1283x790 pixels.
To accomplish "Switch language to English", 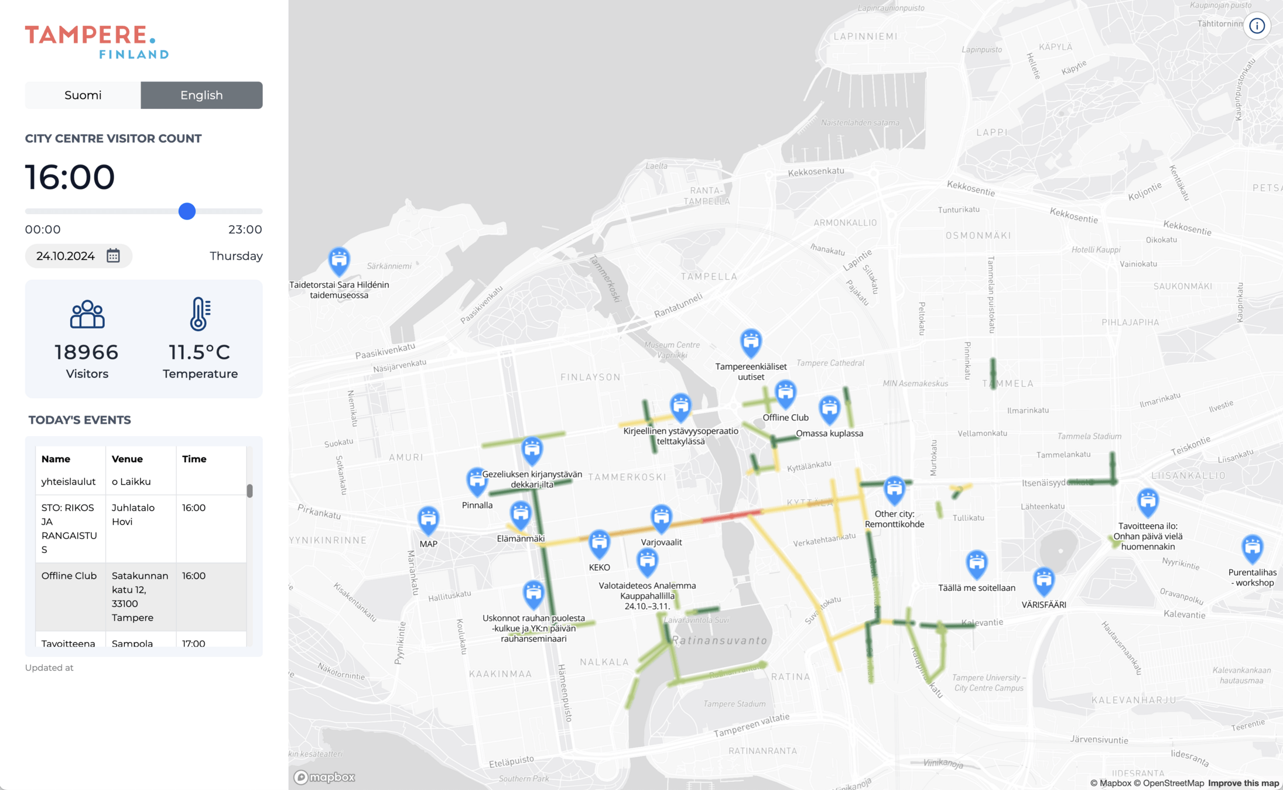I will (x=201, y=95).
